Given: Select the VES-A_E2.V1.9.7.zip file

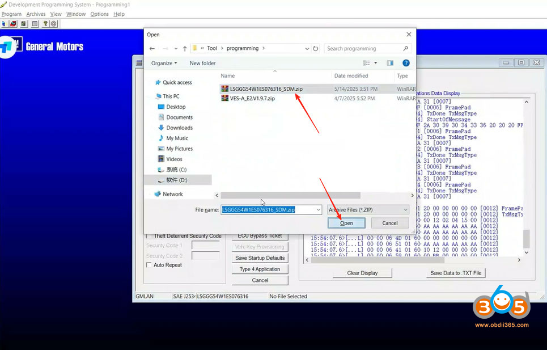Looking at the screenshot, I should click(x=252, y=98).
